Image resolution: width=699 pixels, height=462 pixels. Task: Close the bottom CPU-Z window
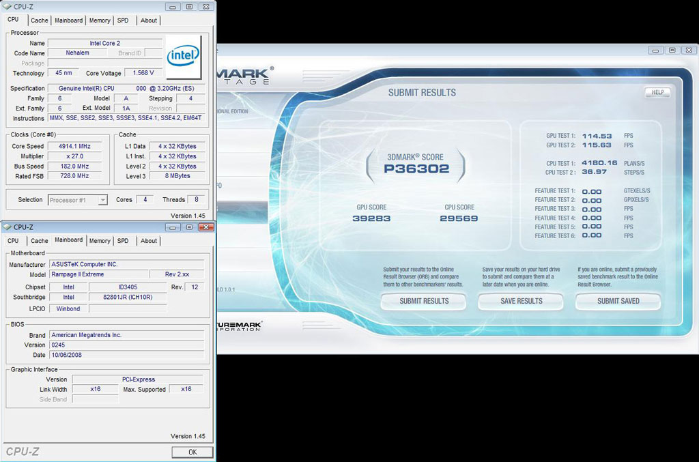(x=205, y=227)
